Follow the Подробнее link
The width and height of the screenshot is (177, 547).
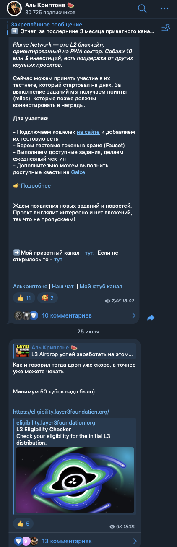tap(36, 185)
